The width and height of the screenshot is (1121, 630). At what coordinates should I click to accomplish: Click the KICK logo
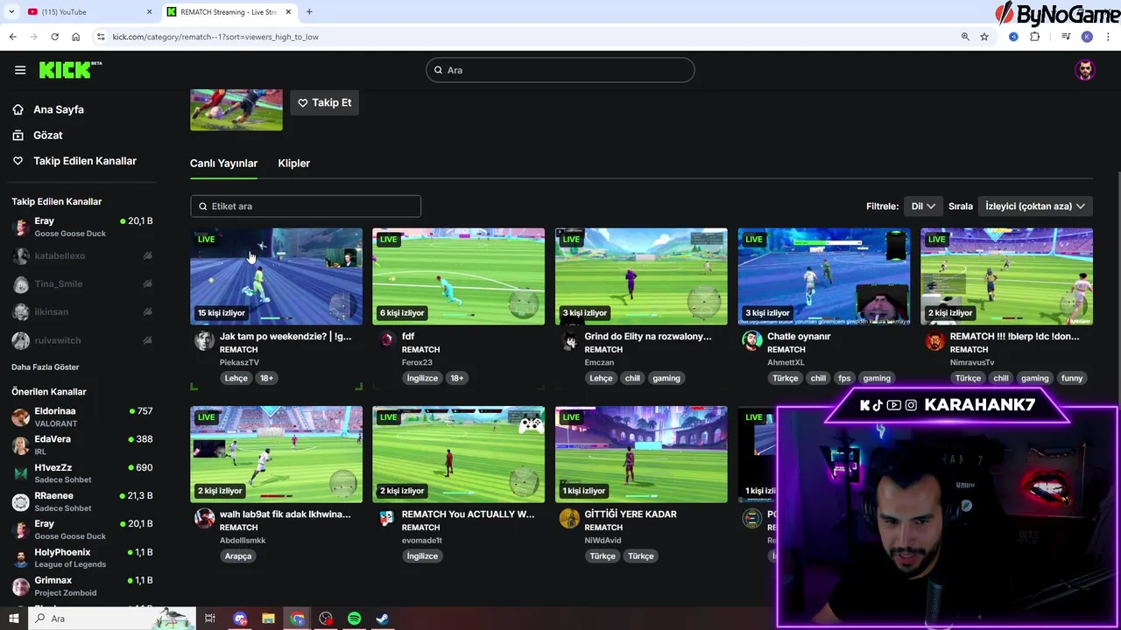click(x=70, y=70)
